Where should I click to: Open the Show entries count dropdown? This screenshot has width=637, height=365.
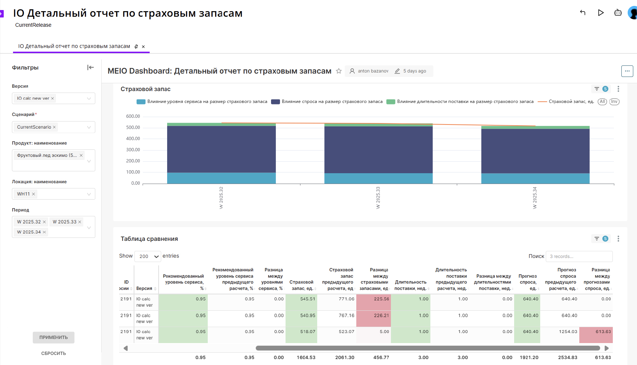click(x=148, y=256)
